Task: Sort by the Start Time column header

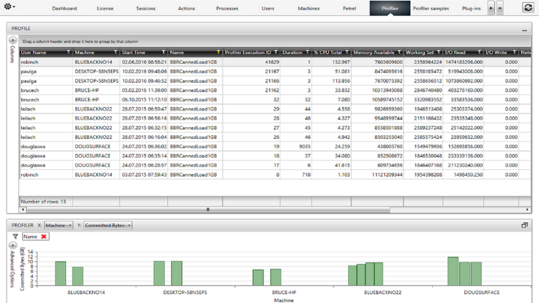Action: pos(134,52)
